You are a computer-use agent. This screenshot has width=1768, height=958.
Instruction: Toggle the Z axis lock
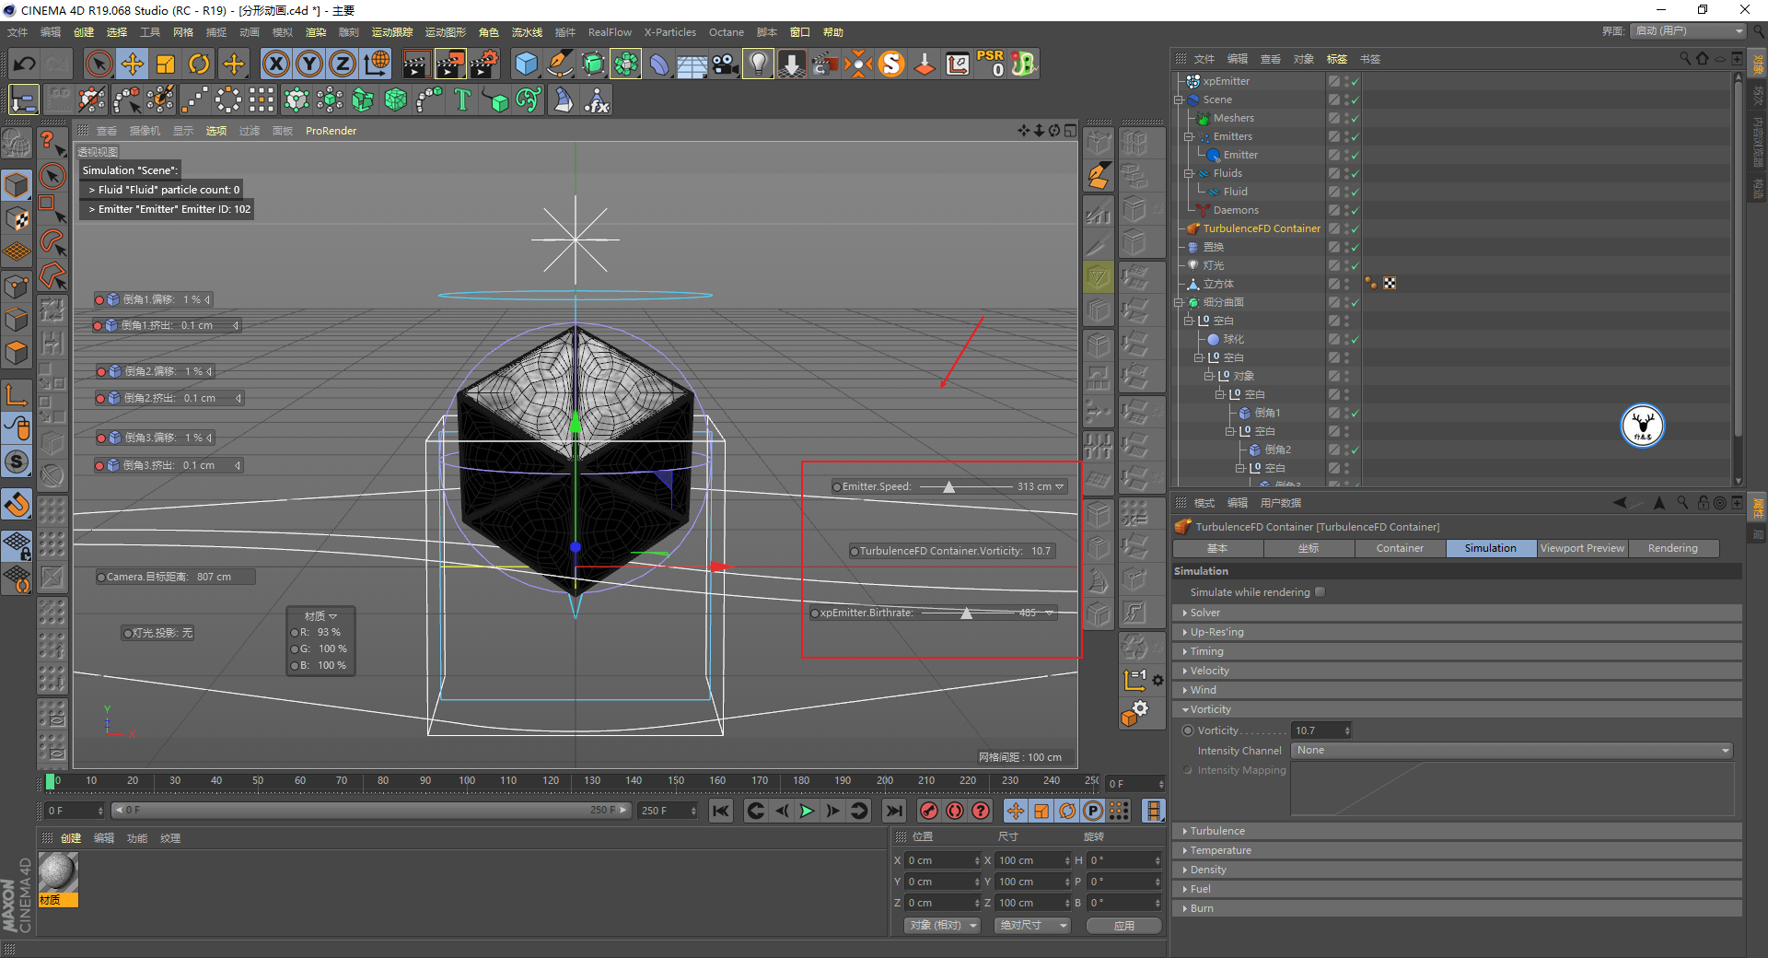[343, 64]
